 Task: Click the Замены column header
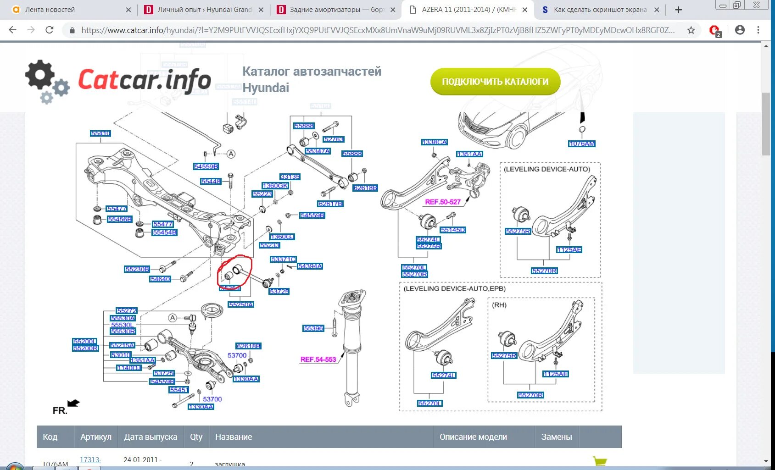pos(557,437)
